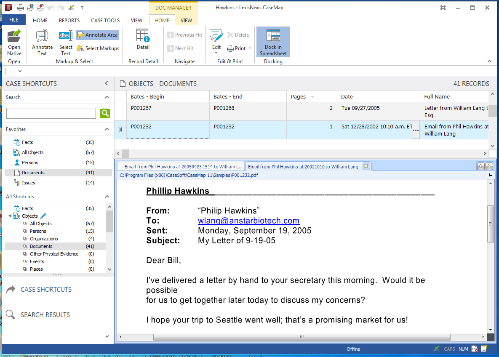Open the CASE TOOLS ribbon tab
Screen dimensions: 499x357
click(x=105, y=20)
